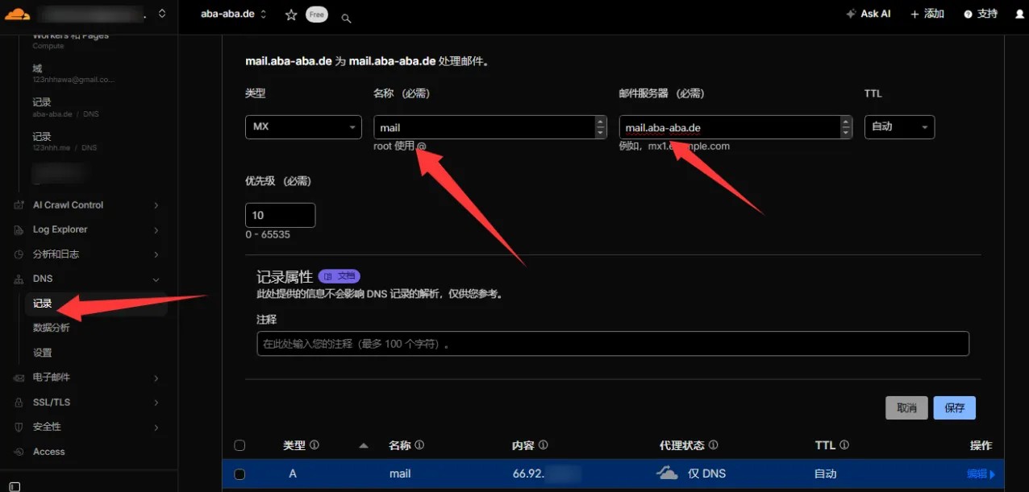1029x492 pixels.
Task: Open the account profile person icon
Action: (1018, 14)
